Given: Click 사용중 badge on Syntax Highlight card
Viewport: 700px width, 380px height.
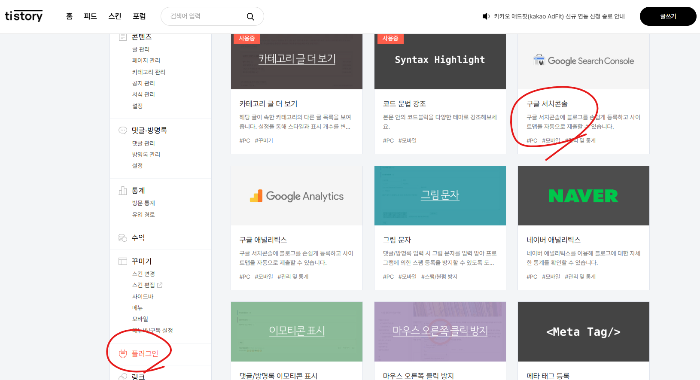Looking at the screenshot, I should click(390, 38).
